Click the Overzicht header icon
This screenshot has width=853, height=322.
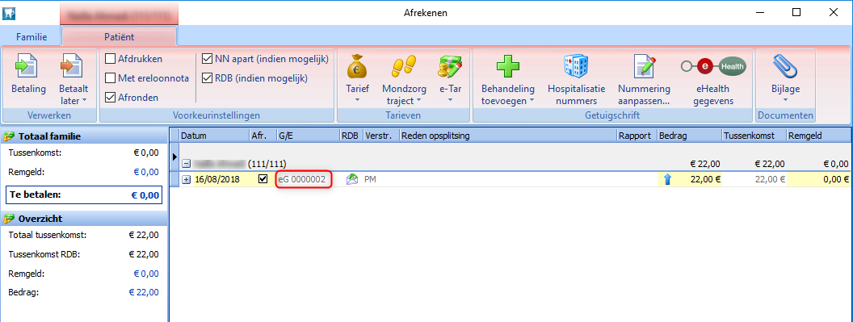9,219
